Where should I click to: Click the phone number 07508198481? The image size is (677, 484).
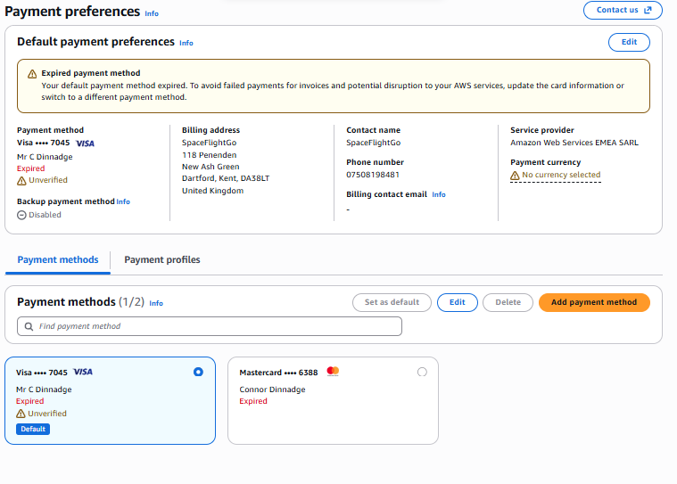[373, 175]
